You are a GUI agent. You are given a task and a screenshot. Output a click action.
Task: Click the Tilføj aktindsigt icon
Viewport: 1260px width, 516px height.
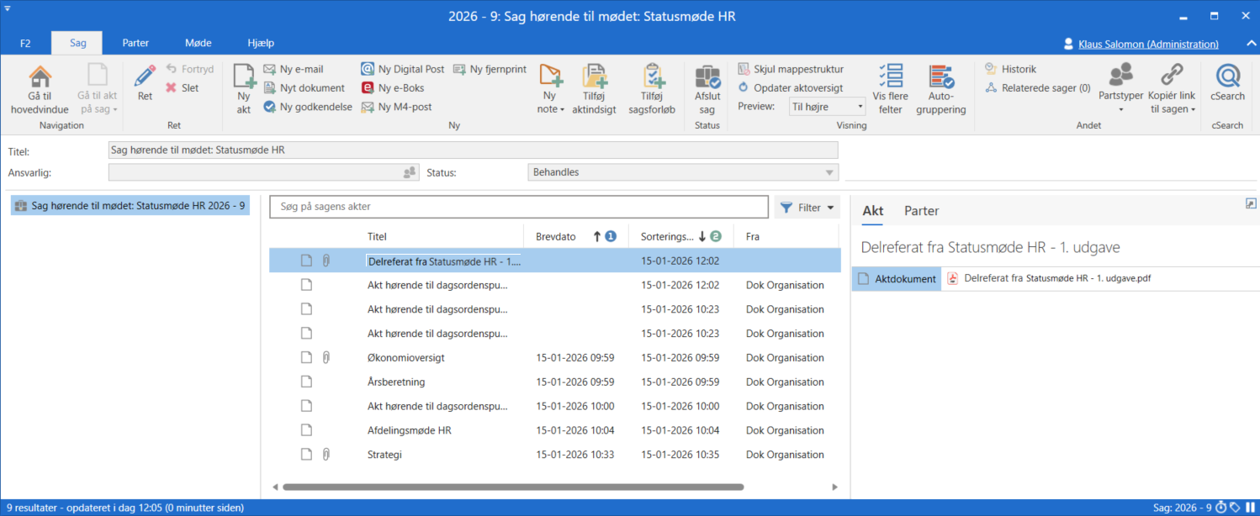point(598,78)
